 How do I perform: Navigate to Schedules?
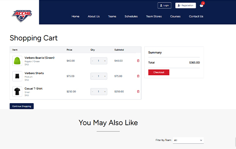[x=131, y=16]
